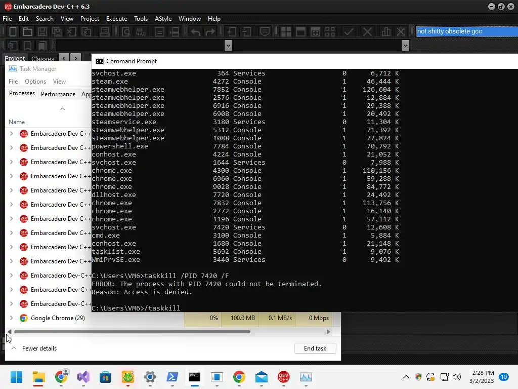Click the End task button
This screenshot has width=518, height=389.
tap(315, 348)
